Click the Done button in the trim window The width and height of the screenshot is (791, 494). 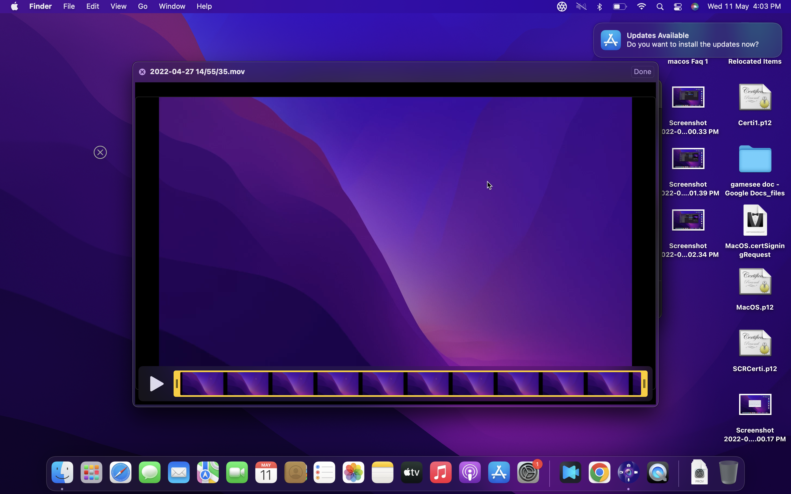[x=642, y=72]
